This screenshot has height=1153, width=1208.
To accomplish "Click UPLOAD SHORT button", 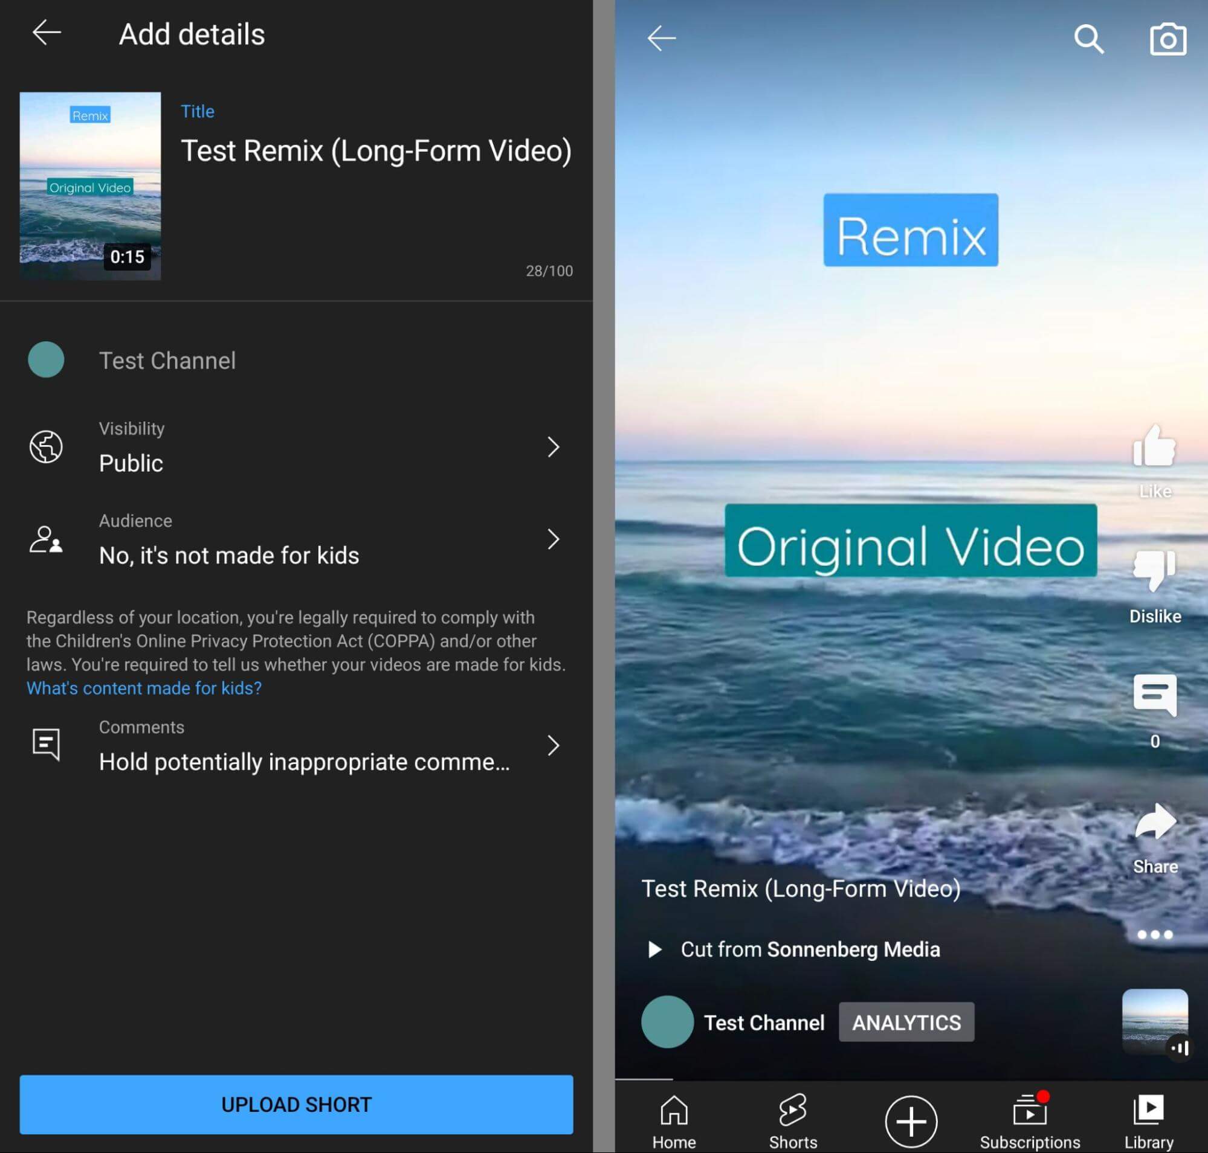I will coord(297,1103).
